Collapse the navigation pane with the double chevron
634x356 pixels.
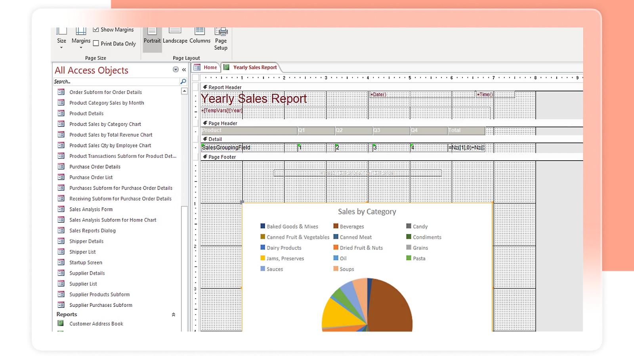(184, 70)
